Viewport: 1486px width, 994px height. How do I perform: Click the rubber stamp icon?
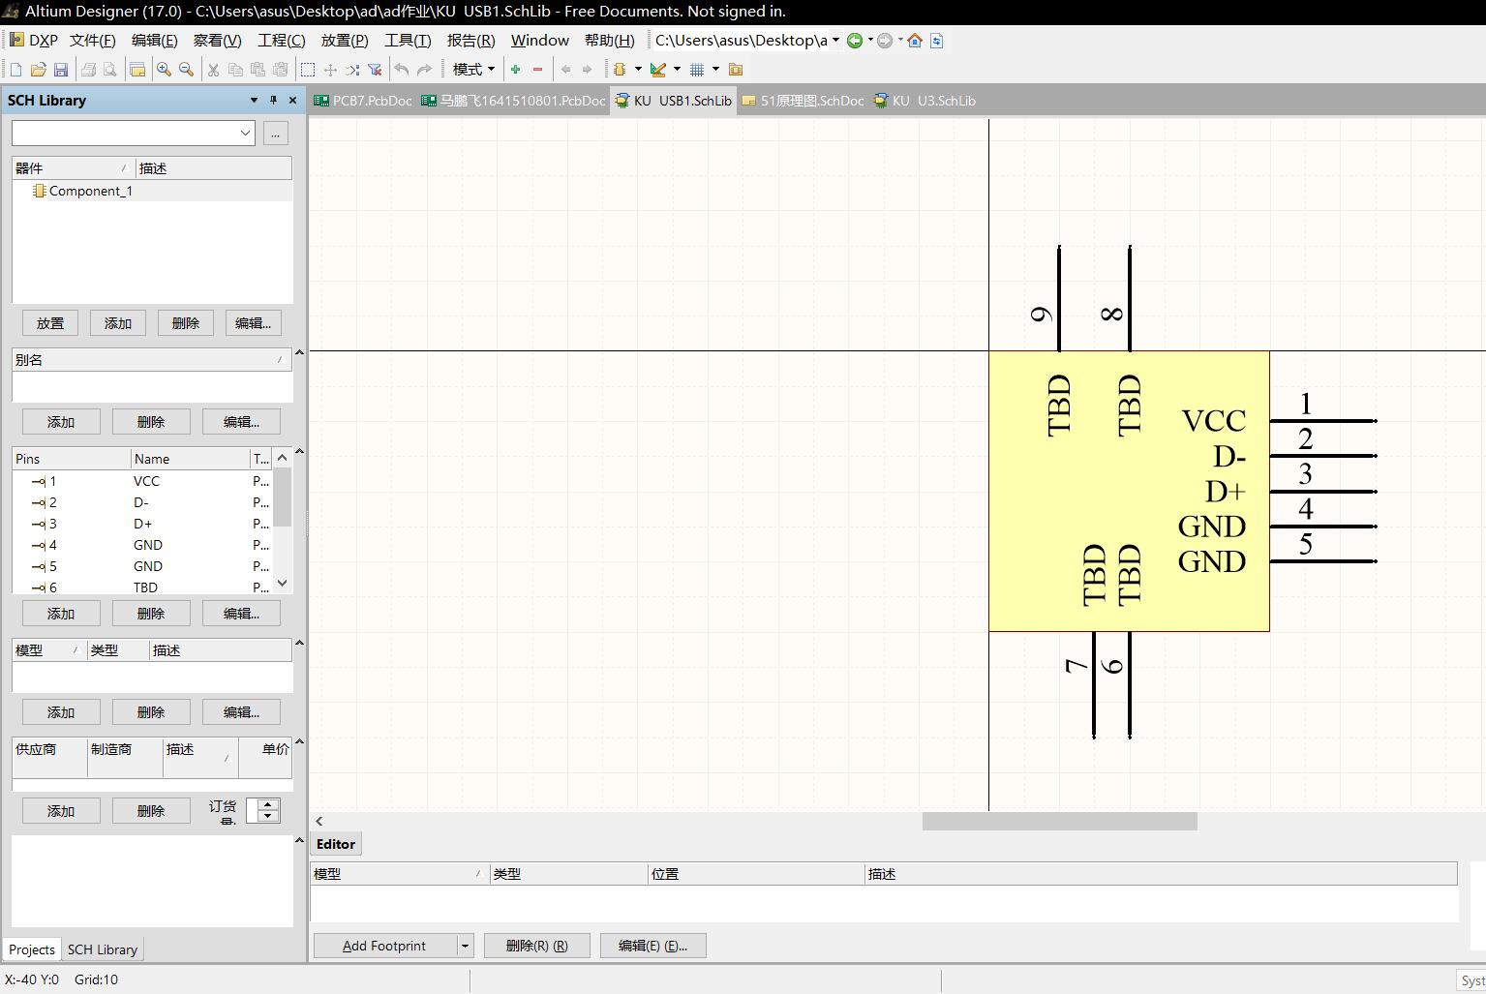click(x=281, y=70)
